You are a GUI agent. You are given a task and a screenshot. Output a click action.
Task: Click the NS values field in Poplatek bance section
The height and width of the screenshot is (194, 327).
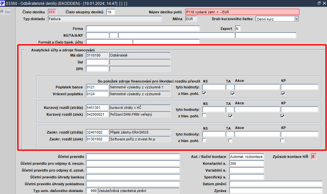tap(214, 87)
